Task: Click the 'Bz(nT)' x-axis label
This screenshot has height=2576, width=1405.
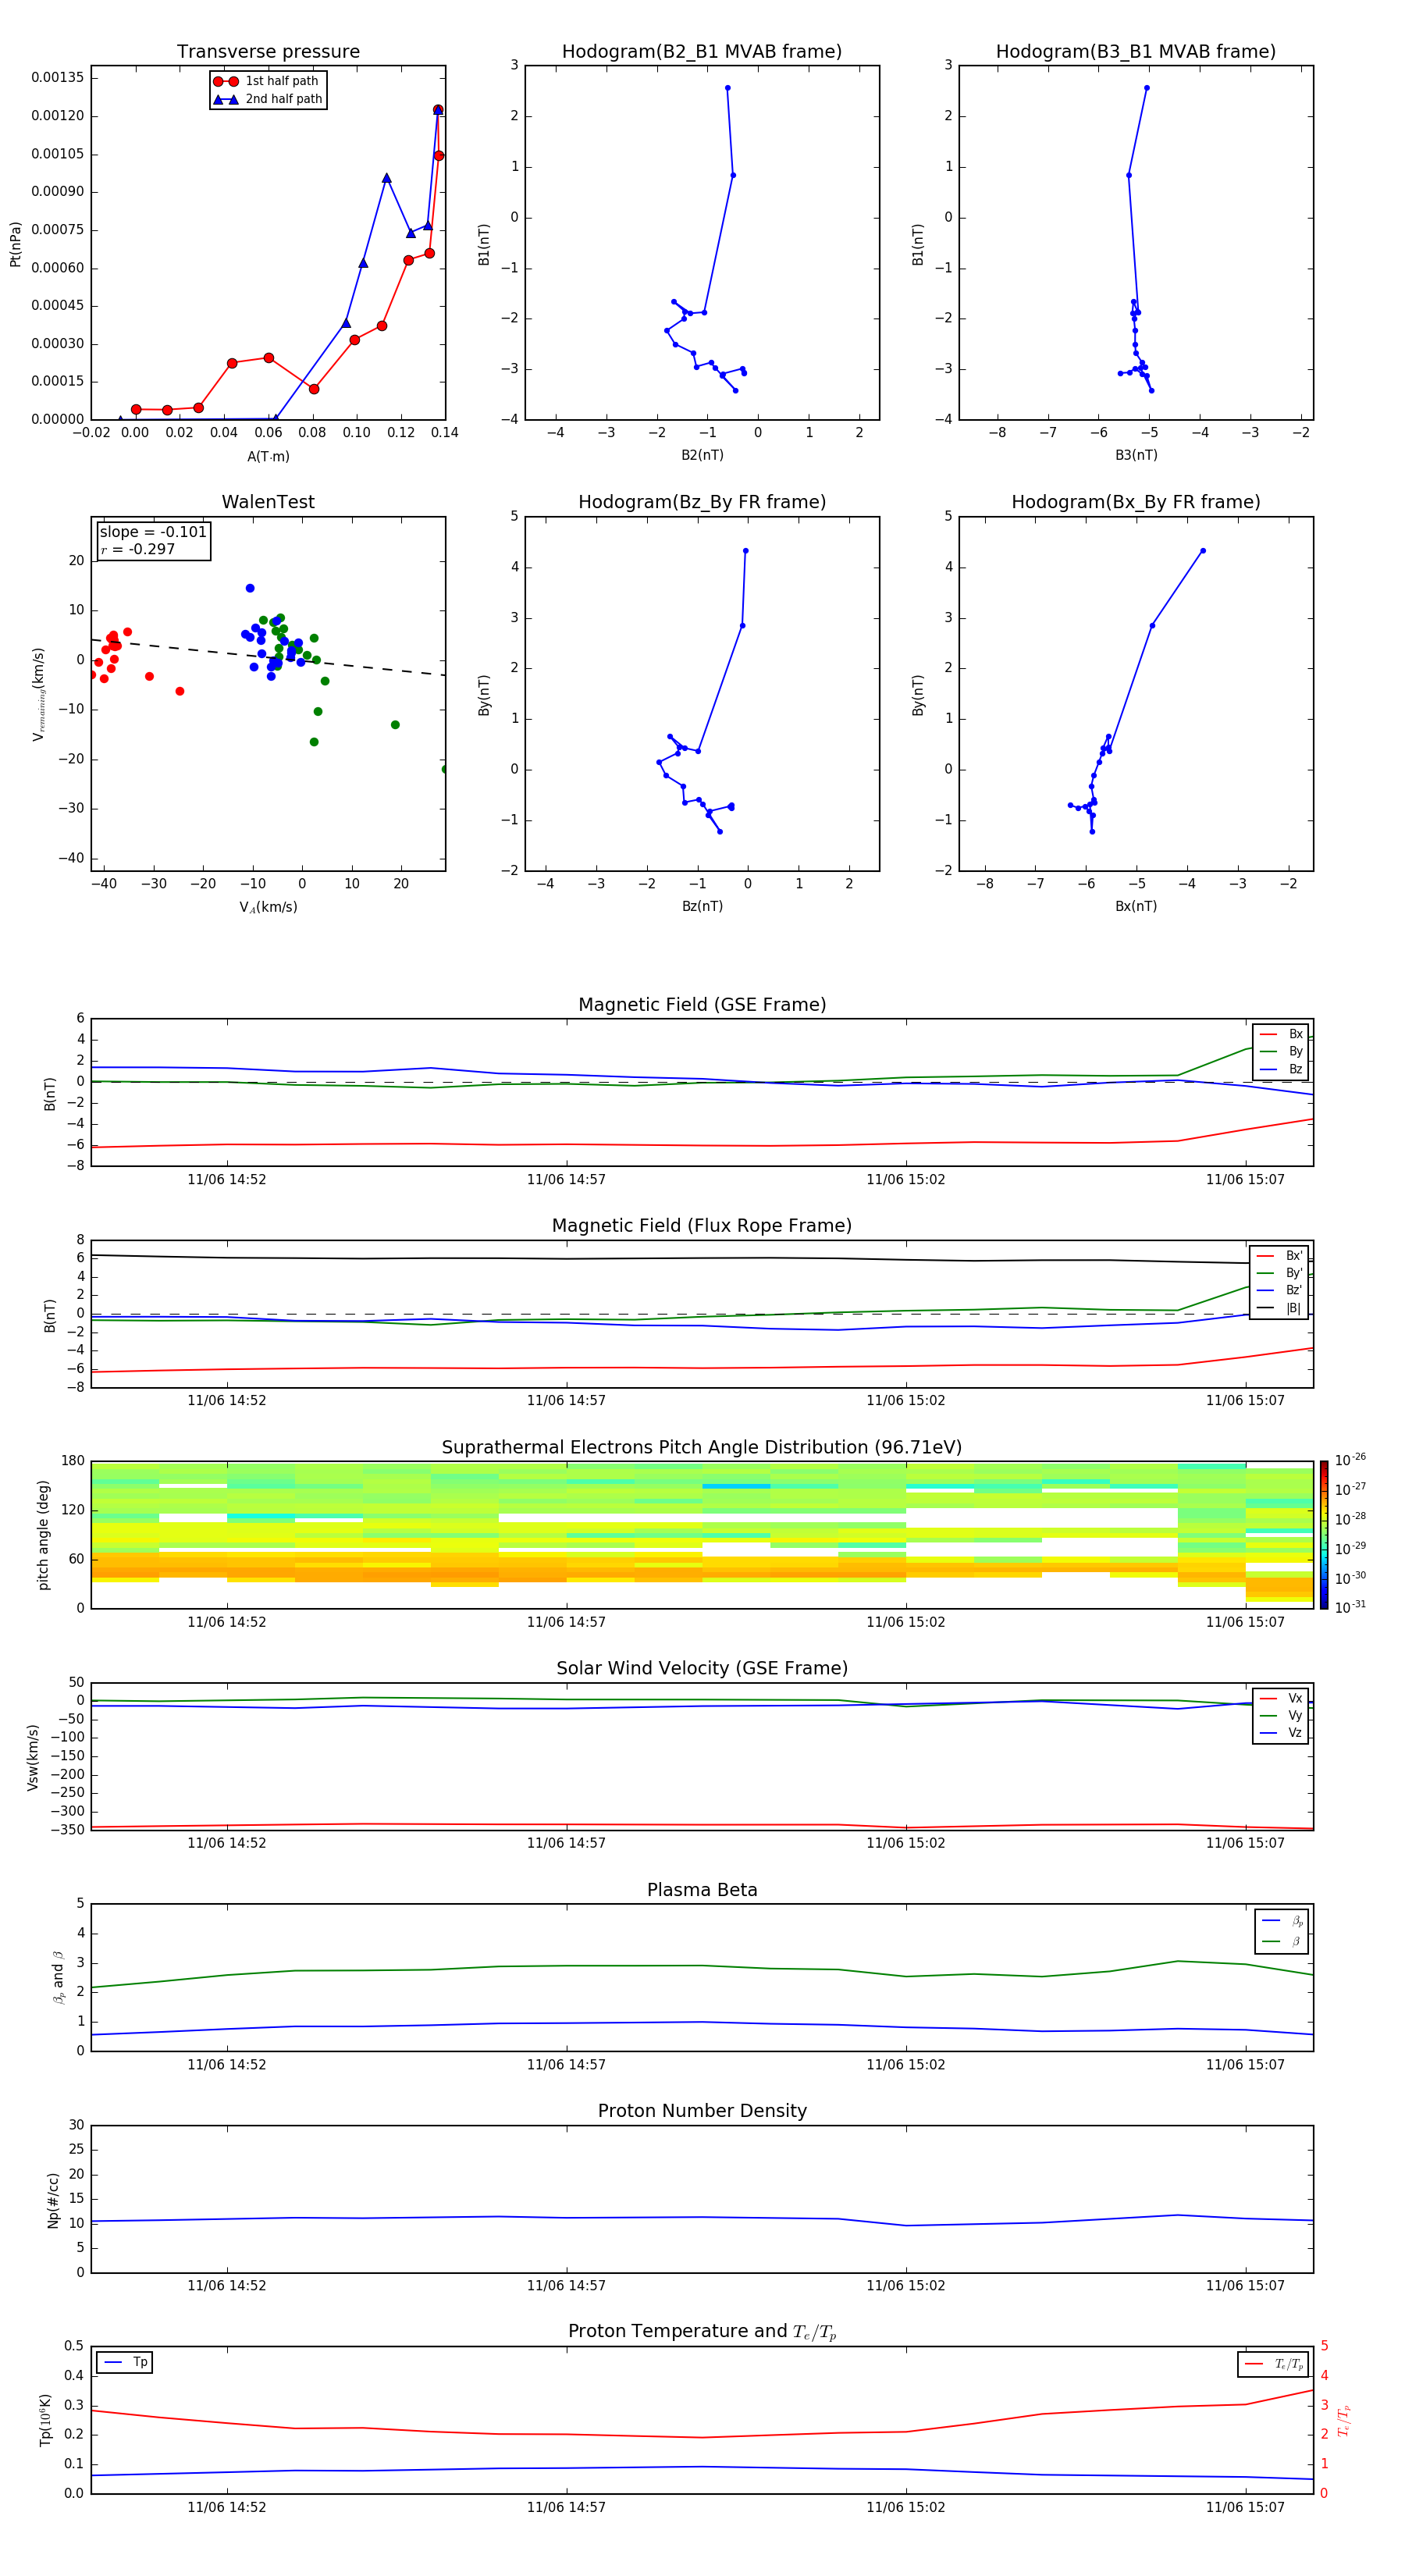Action: coord(702,906)
